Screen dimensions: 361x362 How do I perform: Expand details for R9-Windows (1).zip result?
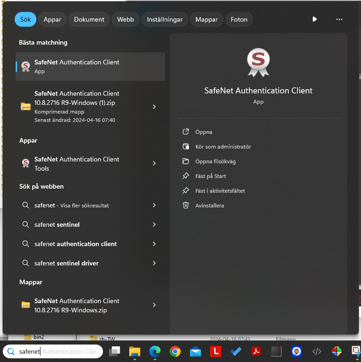154,107
